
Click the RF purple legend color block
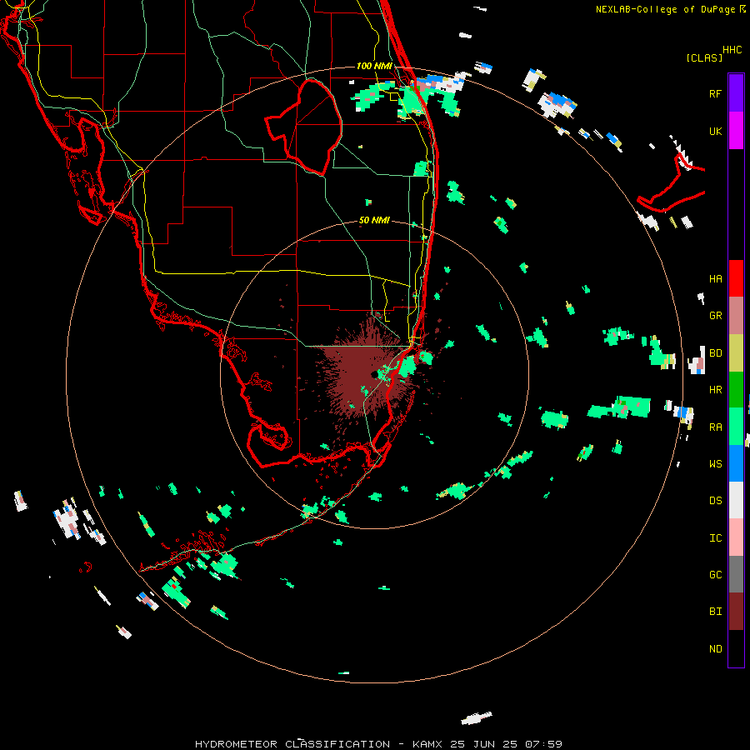tap(736, 93)
